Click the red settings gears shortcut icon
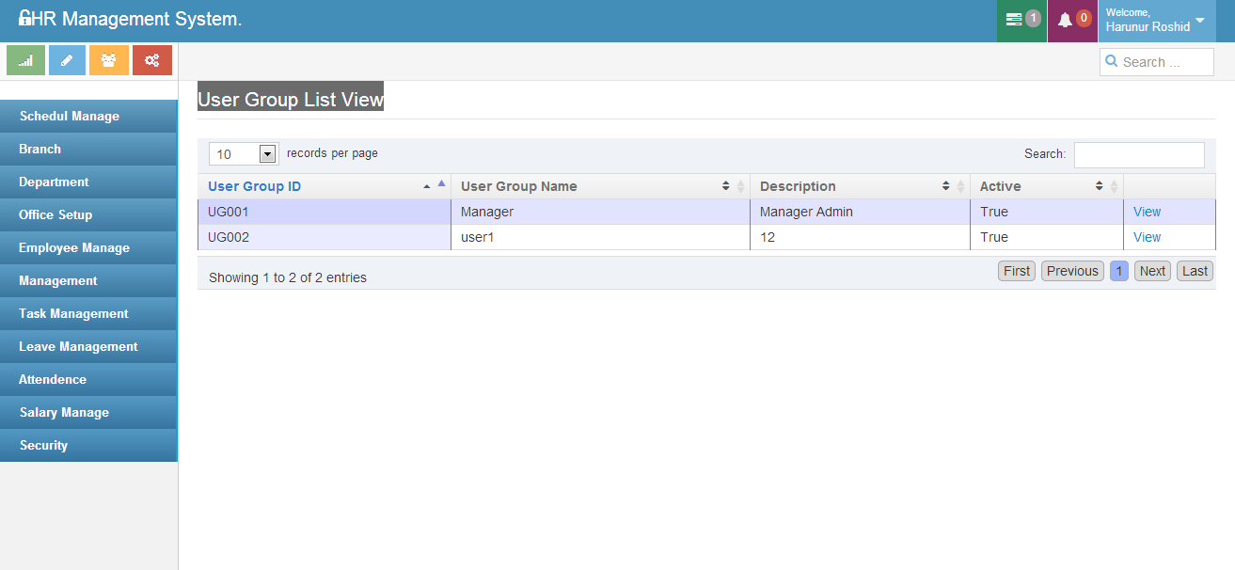The image size is (1235, 570). 151,60
